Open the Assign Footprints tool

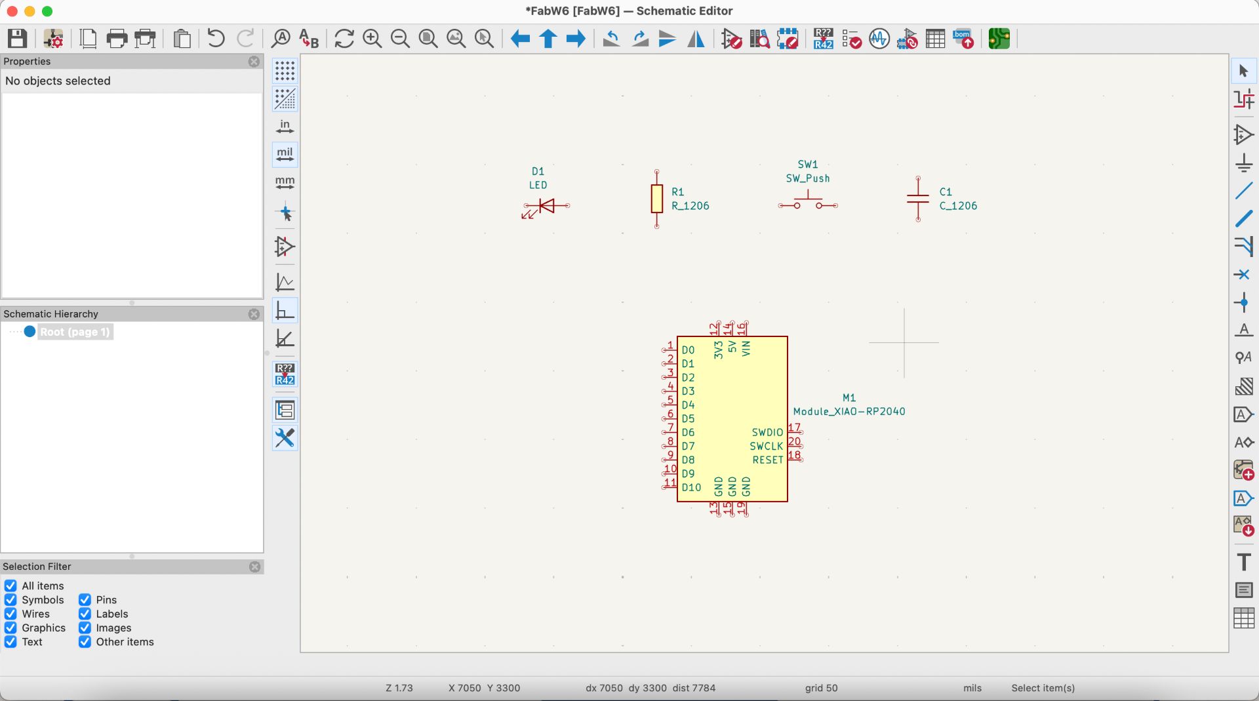pos(908,39)
